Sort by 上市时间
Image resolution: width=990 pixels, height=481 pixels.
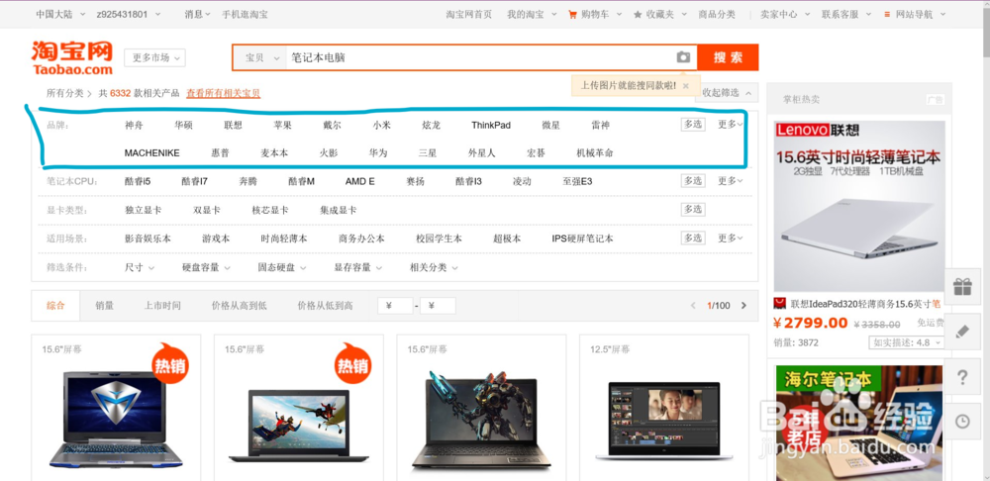click(x=162, y=306)
